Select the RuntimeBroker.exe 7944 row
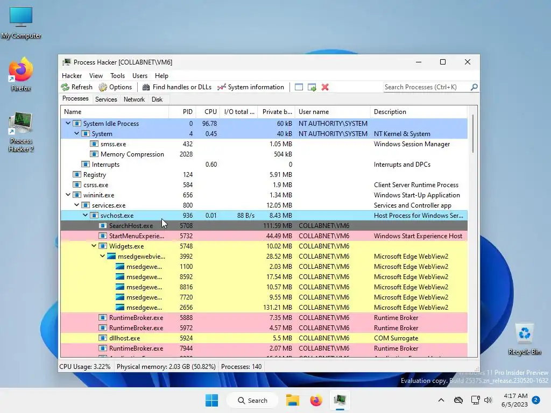The height and width of the screenshot is (413, 551). [x=264, y=348]
